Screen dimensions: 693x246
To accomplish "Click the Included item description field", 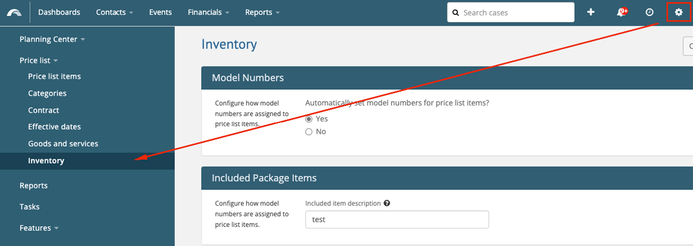I will pyautogui.click(x=397, y=219).
